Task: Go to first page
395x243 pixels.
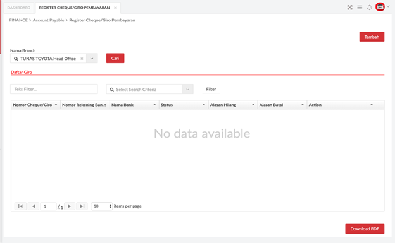Action: pos(20,206)
